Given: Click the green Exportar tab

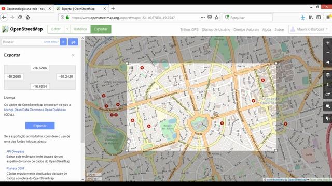Looking at the screenshot, I should tap(101, 29).
